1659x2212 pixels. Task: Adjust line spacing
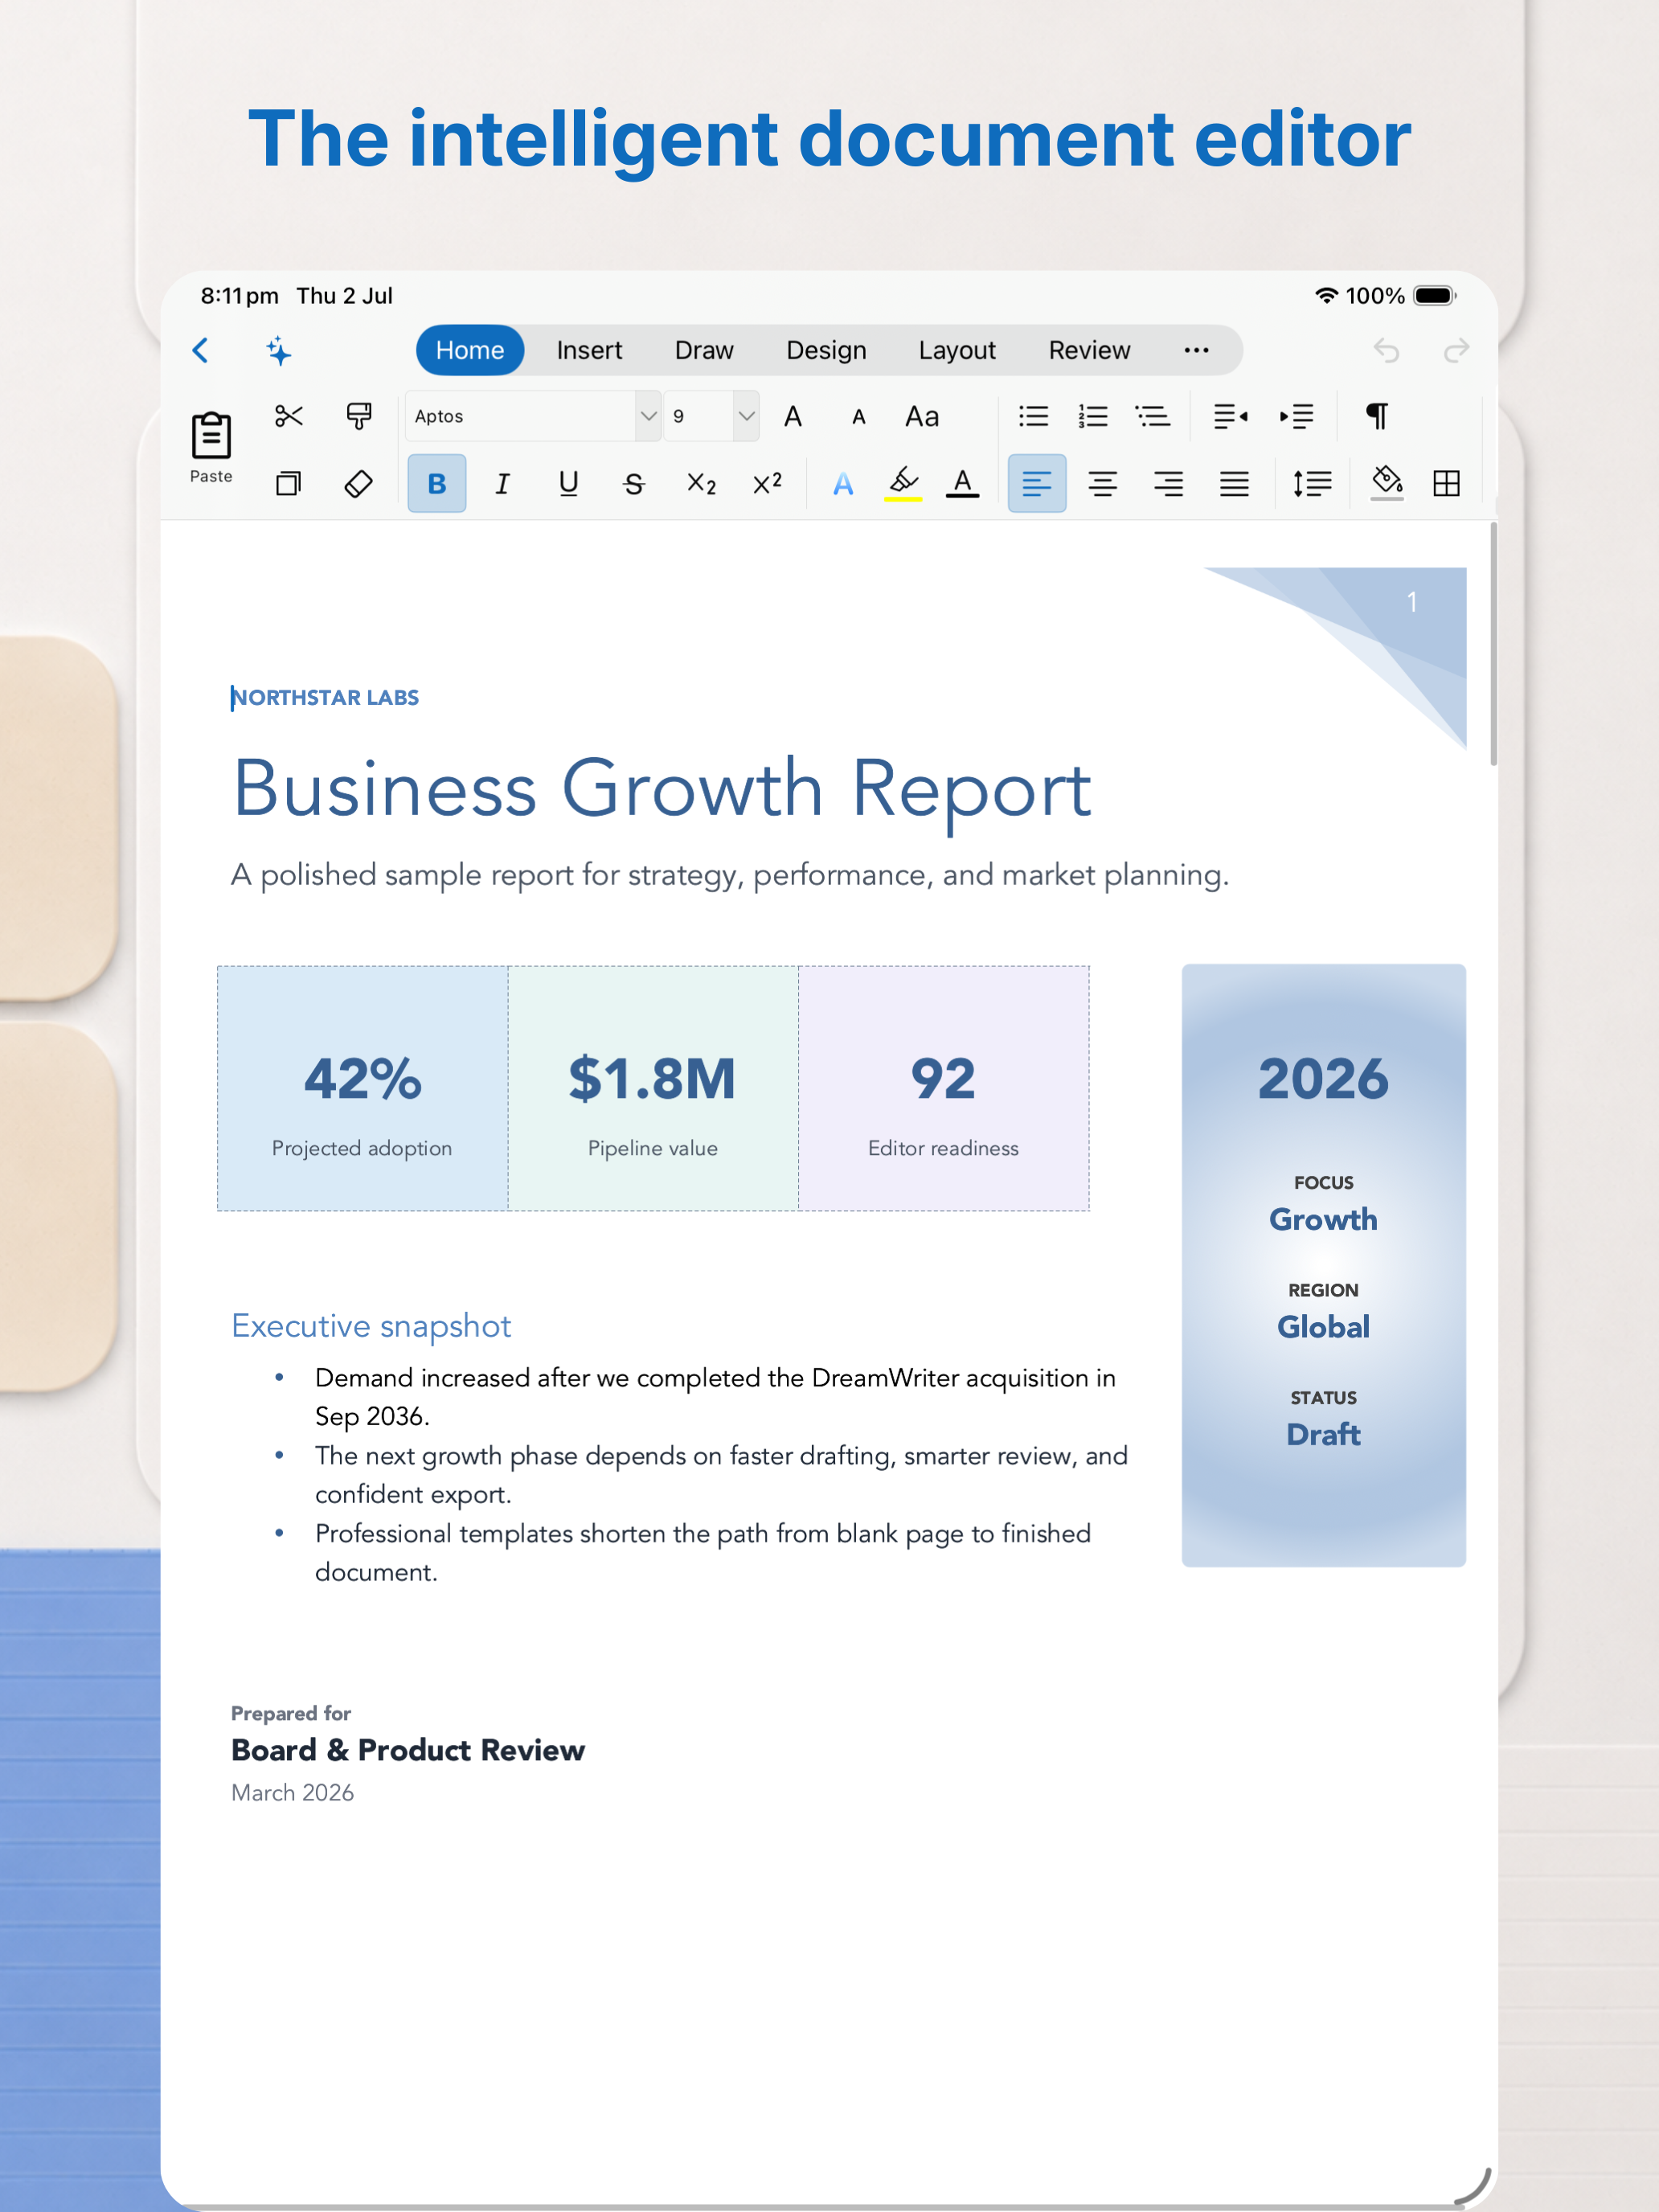click(1312, 484)
